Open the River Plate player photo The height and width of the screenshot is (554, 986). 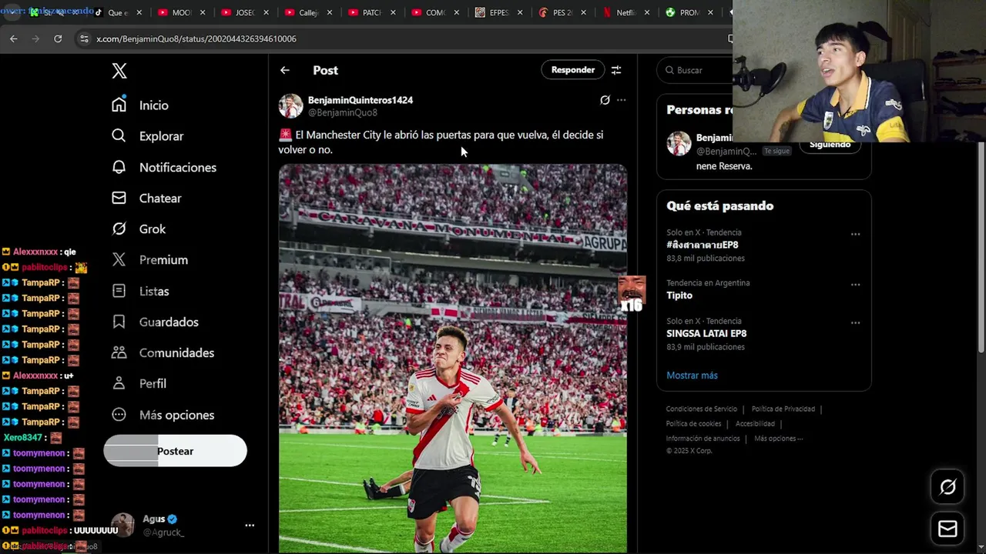tap(453, 358)
